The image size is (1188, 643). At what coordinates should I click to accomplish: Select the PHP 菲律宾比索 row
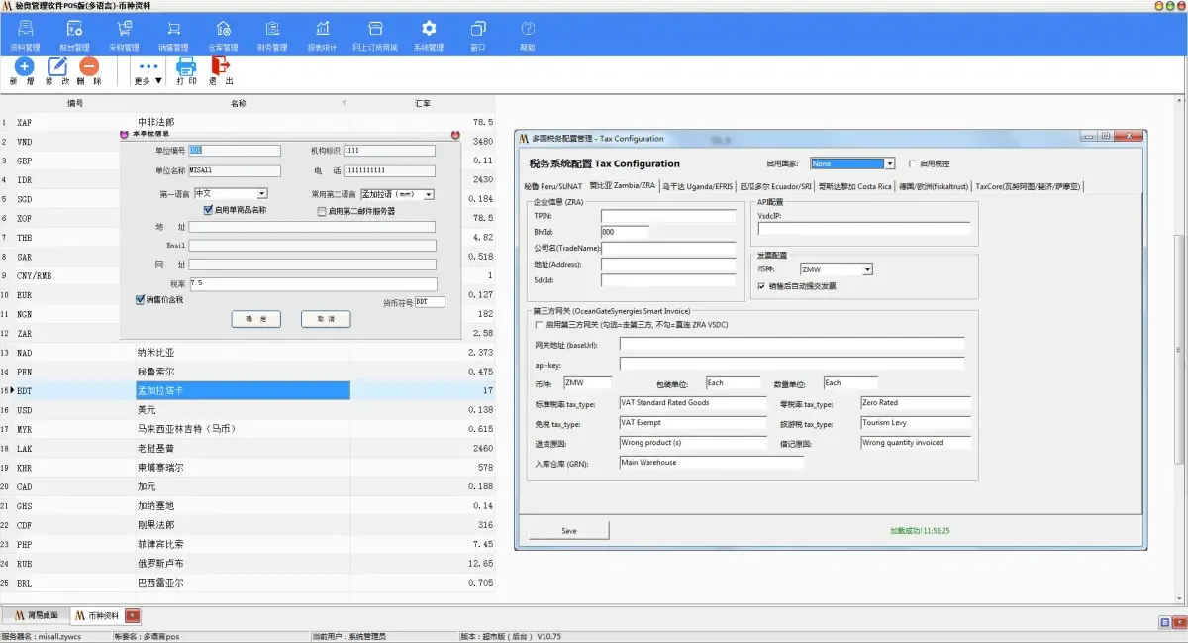247,544
